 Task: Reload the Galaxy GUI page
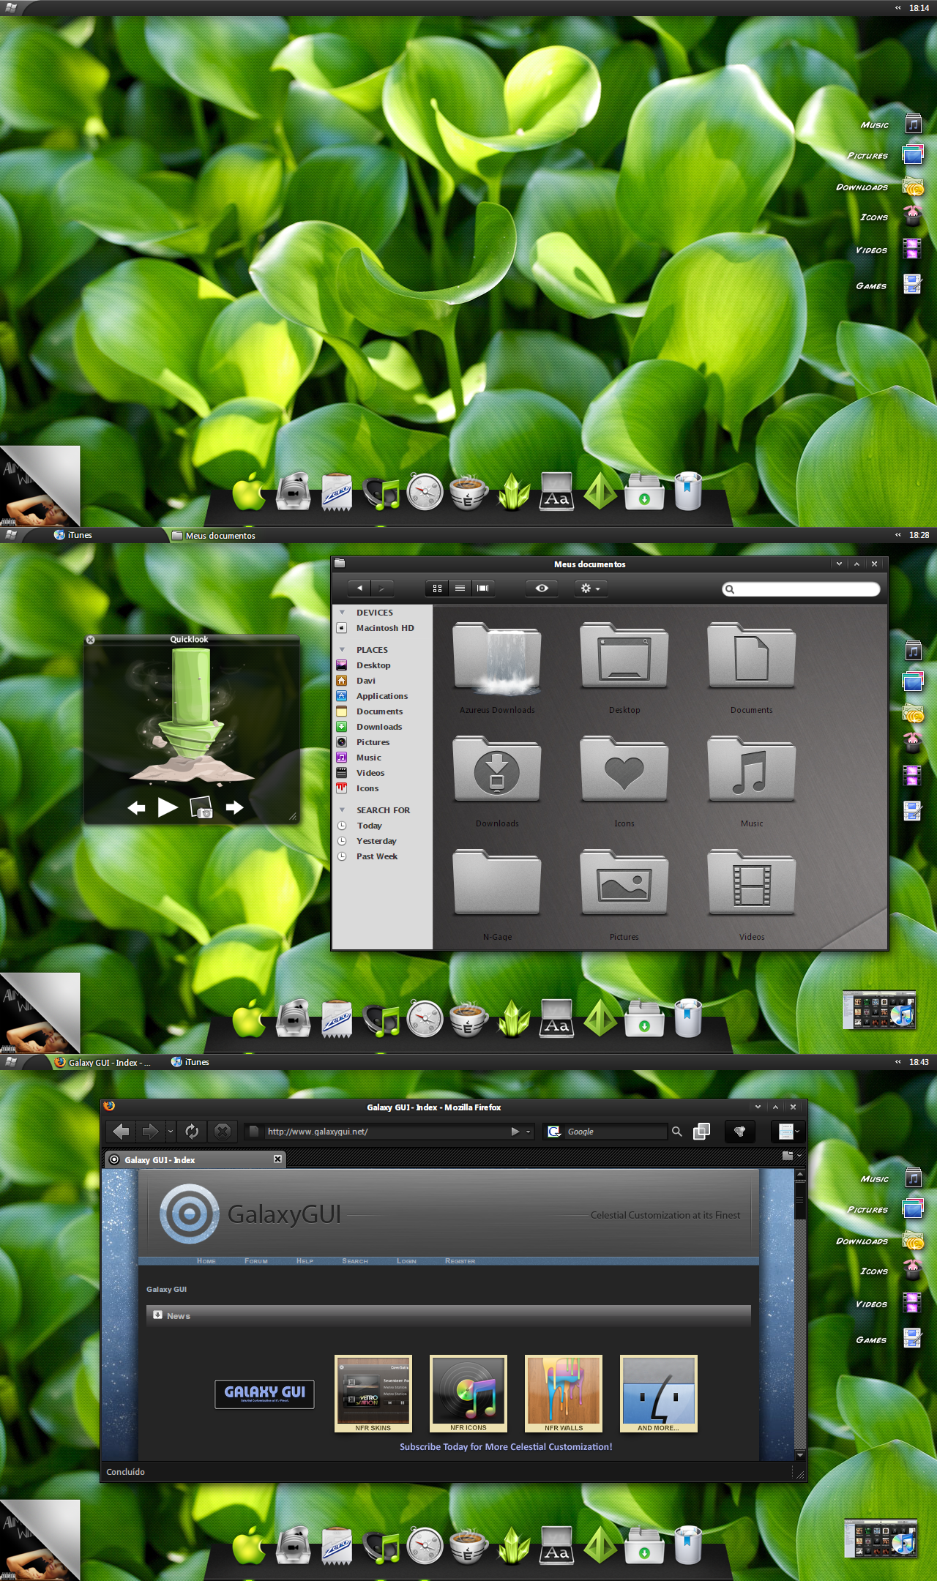point(192,1132)
